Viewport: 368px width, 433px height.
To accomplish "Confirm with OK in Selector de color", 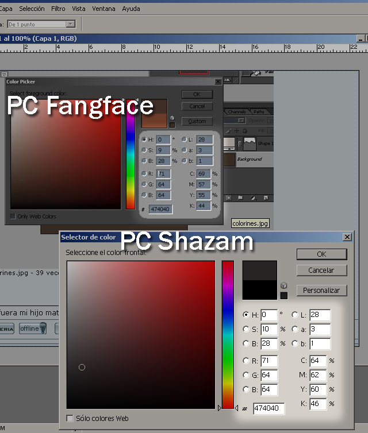I will [x=321, y=254].
